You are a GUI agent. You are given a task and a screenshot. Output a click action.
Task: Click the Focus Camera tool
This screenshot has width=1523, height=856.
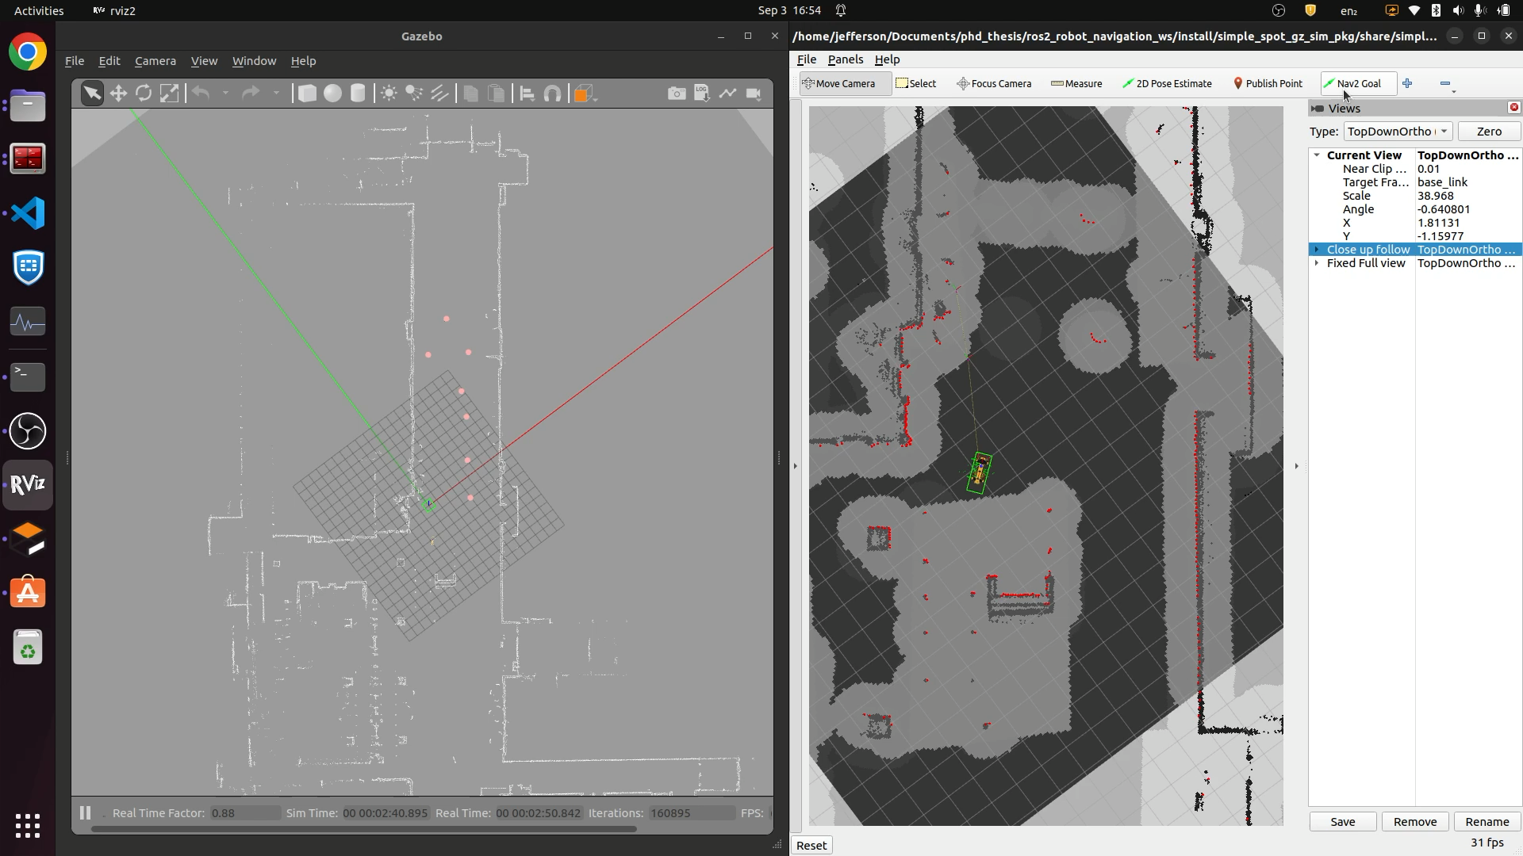click(x=994, y=82)
